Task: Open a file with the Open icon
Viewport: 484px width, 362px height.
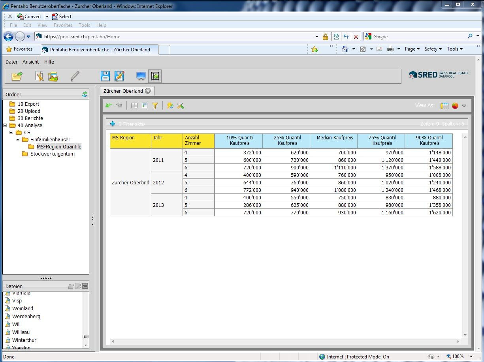Action: (x=17, y=76)
